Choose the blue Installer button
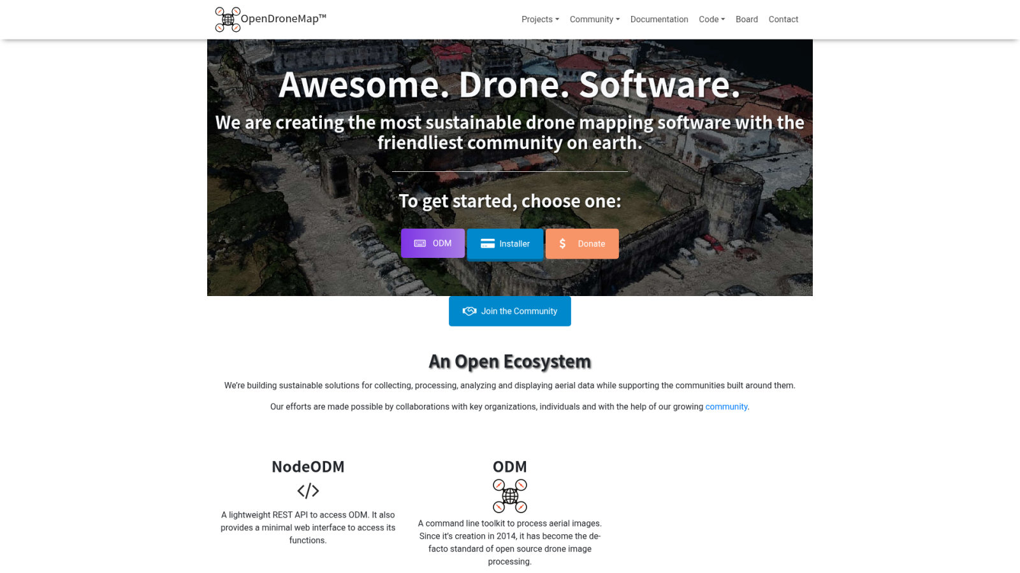The height and width of the screenshot is (573, 1020). pos(505,244)
